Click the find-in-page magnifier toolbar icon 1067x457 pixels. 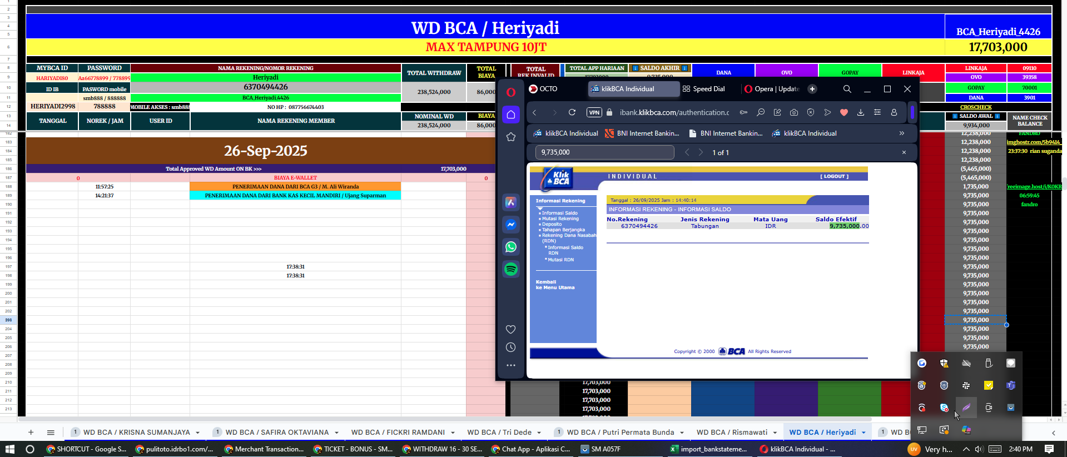point(760,112)
